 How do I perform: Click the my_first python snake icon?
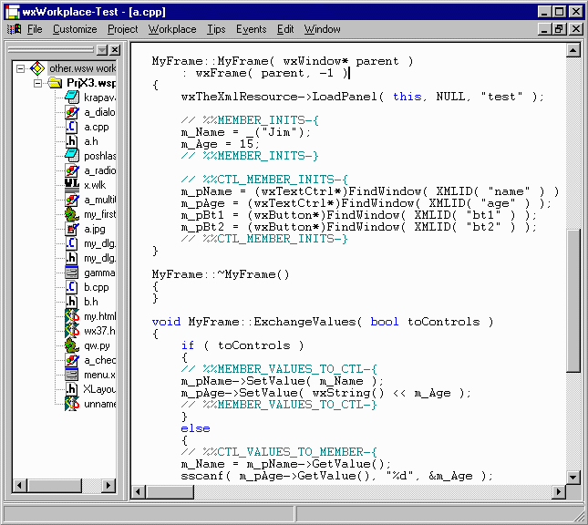pos(72,214)
